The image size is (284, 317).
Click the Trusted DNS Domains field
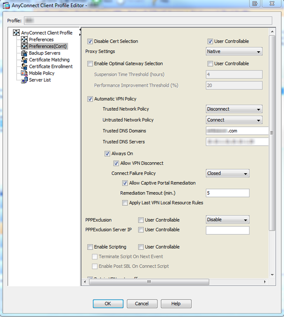[237, 131]
